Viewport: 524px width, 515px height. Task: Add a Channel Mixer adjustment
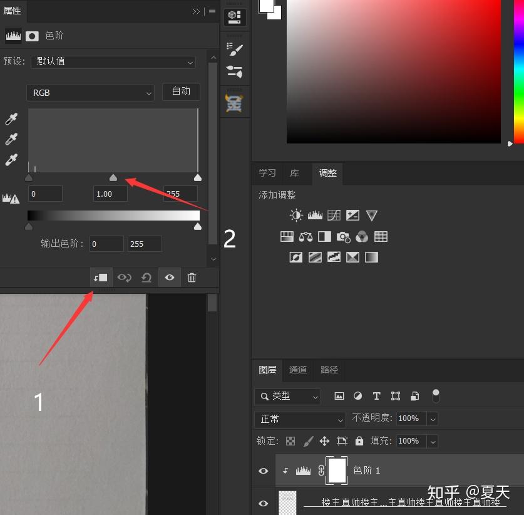point(362,237)
